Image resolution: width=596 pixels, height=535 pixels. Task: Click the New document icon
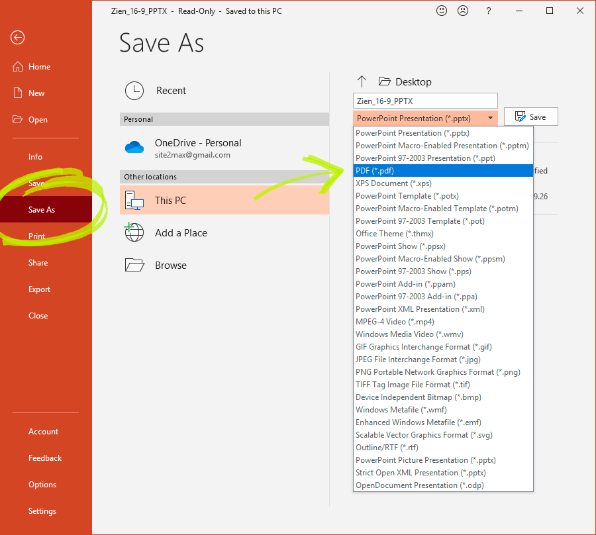(17, 93)
